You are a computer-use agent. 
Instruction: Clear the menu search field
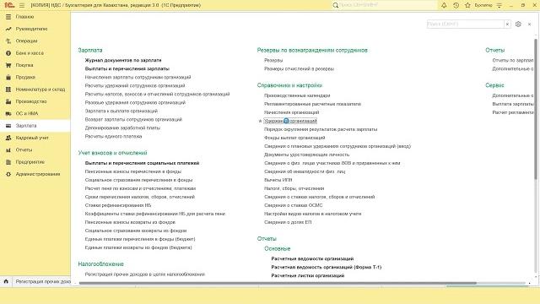[507, 24]
